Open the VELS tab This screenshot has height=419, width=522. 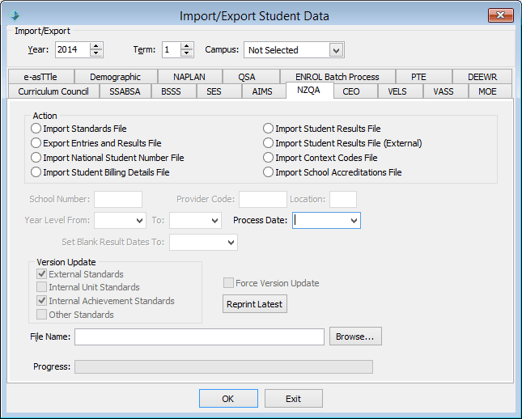click(397, 91)
